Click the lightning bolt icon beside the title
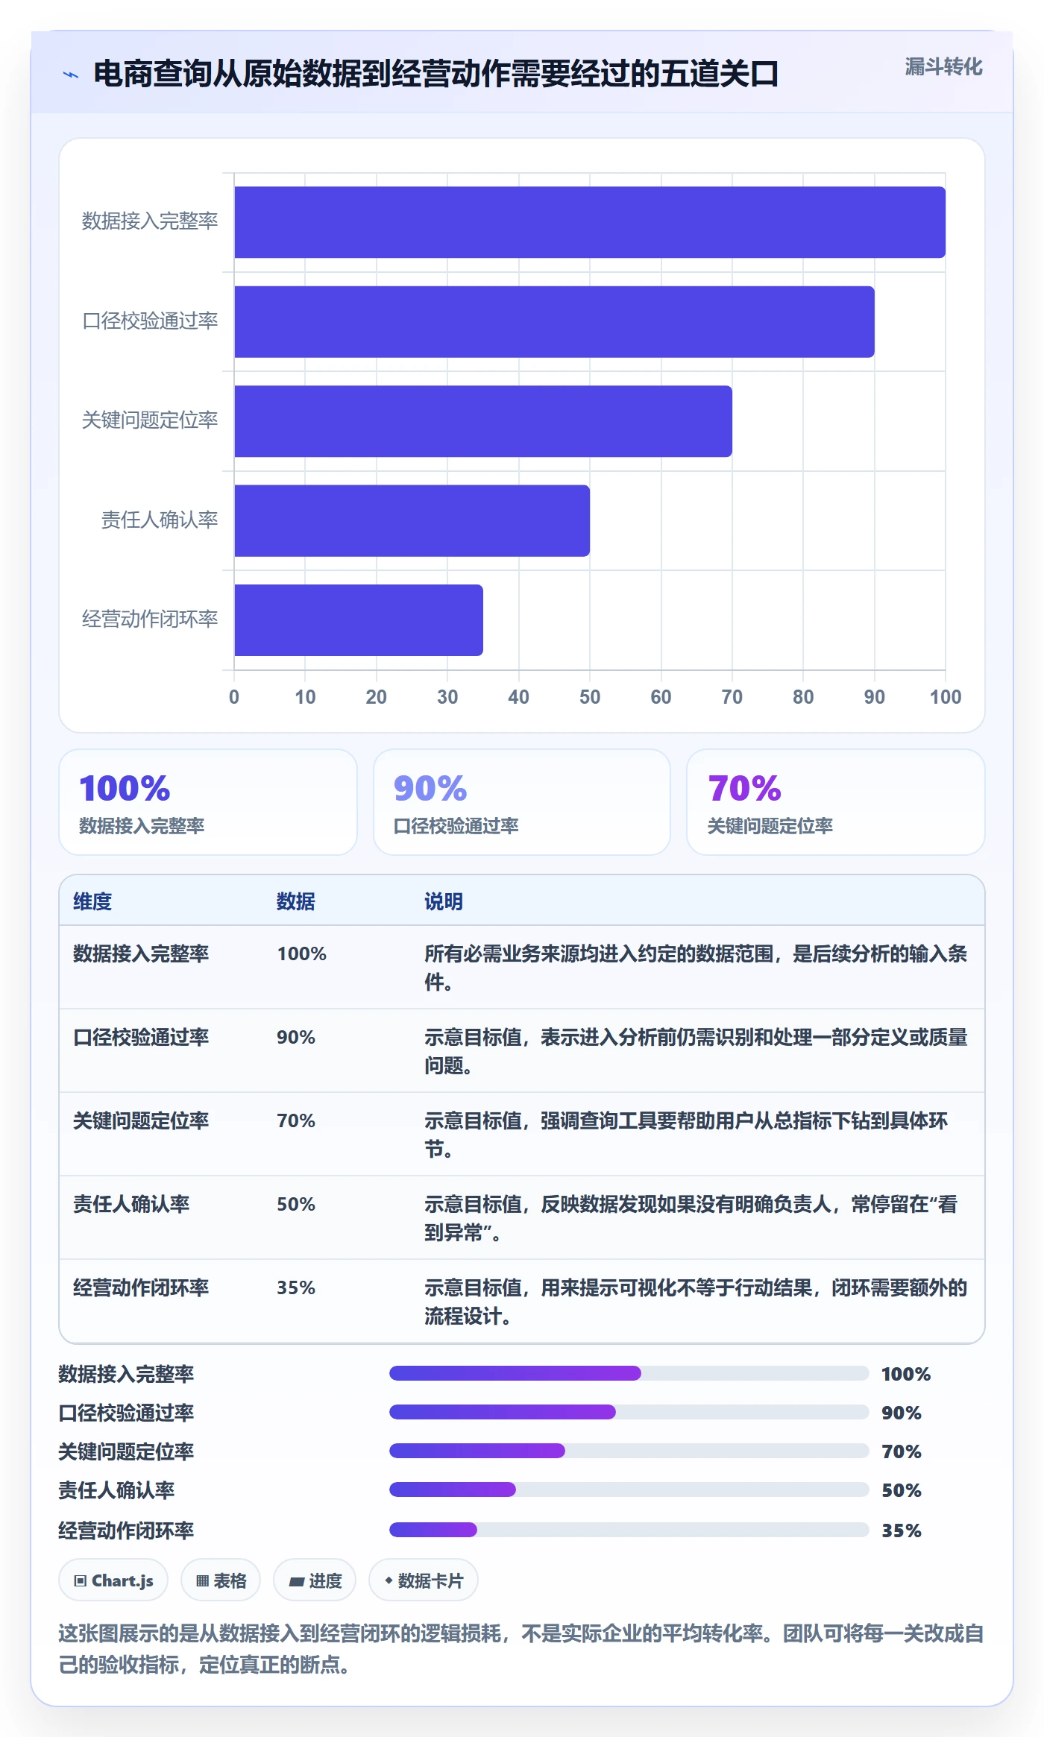The width and height of the screenshot is (1044, 1737). 71,75
